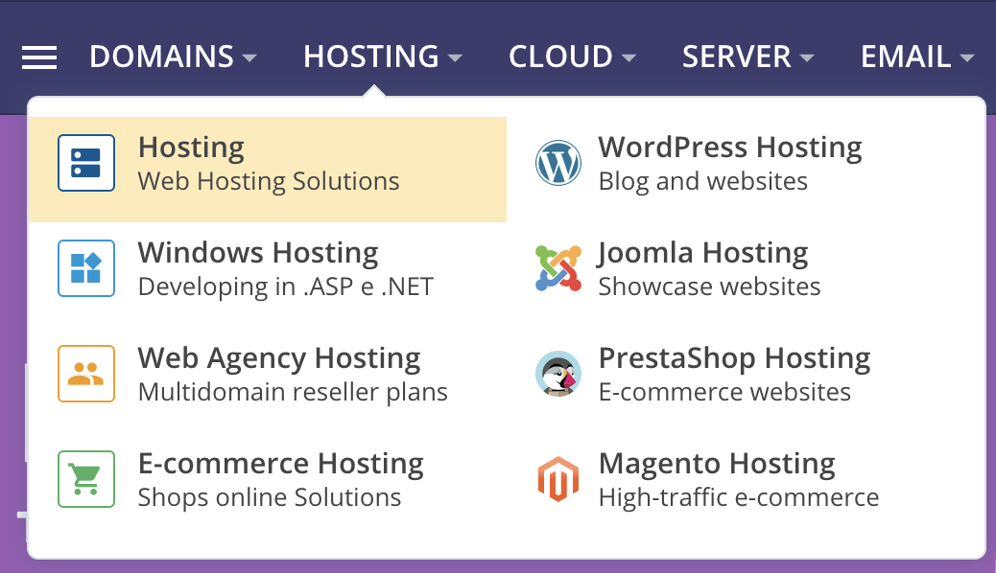Open PrestaShop Hosting link
The width and height of the screenshot is (996, 573).
click(x=734, y=358)
